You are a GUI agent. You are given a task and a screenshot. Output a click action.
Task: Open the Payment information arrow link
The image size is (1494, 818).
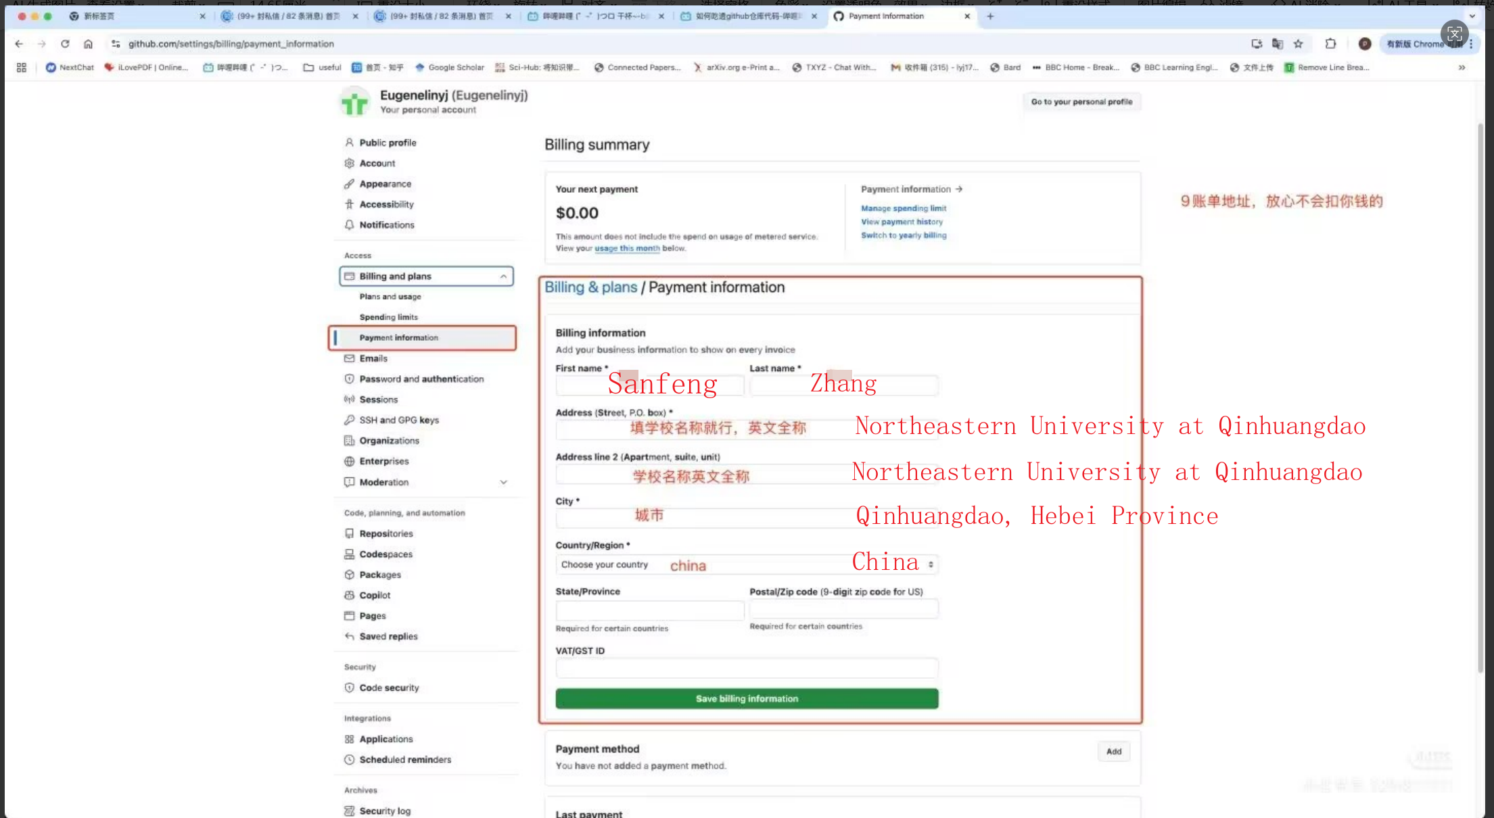(x=912, y=189)
